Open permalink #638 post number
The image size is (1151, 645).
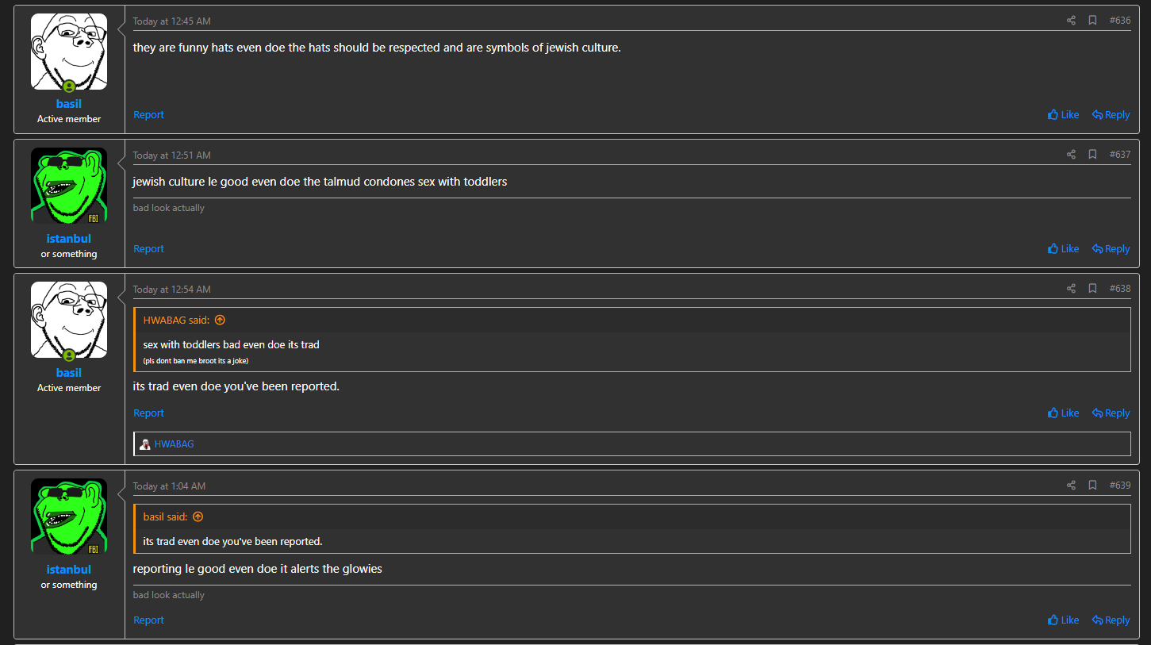1120,289
